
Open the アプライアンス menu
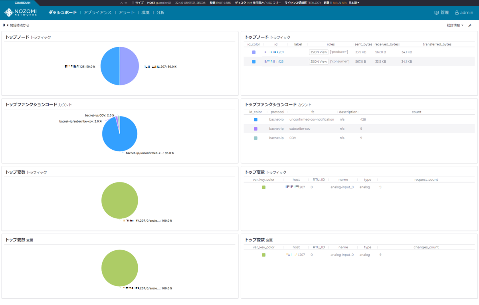[97, 12]
